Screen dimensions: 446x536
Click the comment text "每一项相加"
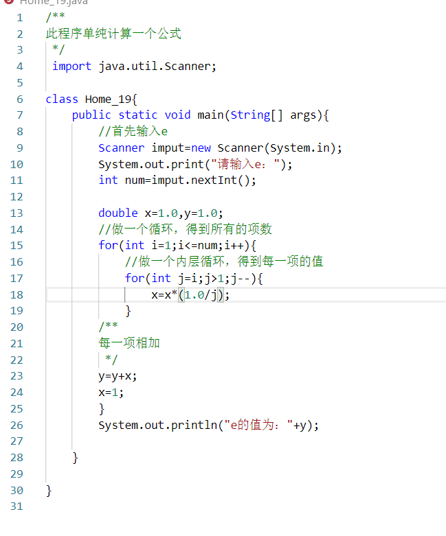pos(129,343)
